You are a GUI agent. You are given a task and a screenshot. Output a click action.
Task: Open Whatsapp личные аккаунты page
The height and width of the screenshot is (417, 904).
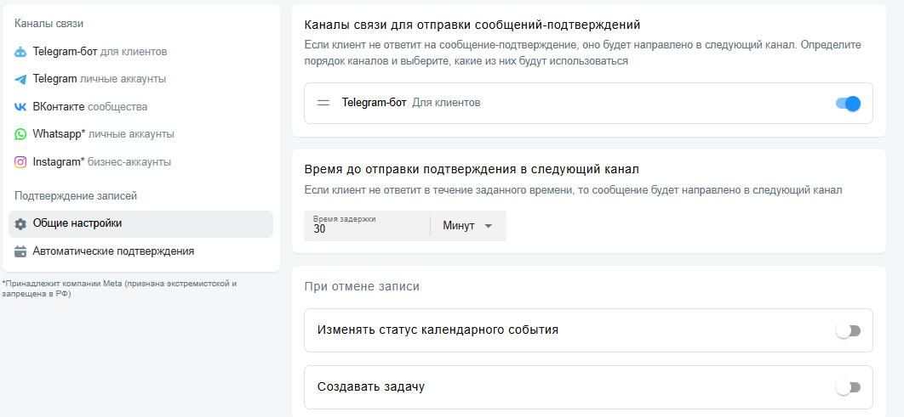coord(103,134)
